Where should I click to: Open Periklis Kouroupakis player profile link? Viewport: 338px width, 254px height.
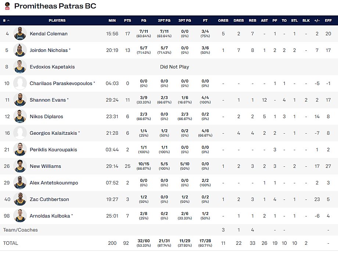pyautogui.click(x=53, y=150)
